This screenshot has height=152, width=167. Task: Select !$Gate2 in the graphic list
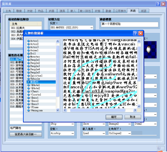point(41,88)
